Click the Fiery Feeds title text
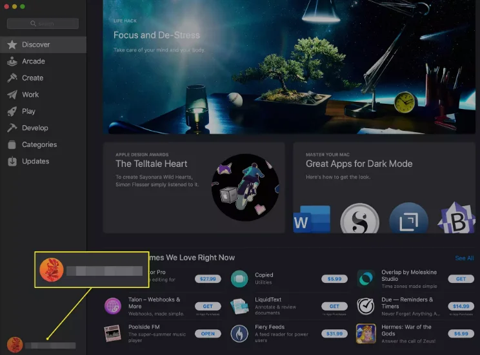 point(270,327)
